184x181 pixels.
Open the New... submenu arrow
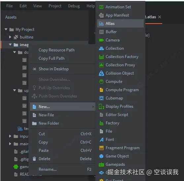93,107
